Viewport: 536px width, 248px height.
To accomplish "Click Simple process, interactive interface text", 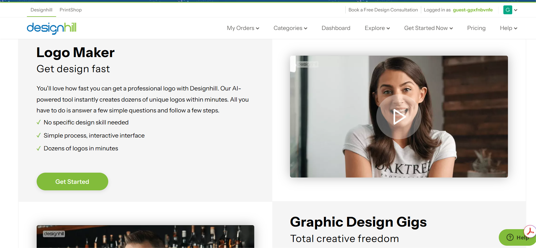I will pos(94,136).
